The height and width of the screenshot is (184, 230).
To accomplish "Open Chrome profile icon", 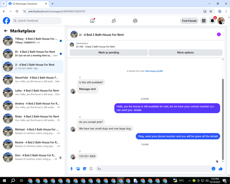I will pyautogui.click(x=220, y=11).
